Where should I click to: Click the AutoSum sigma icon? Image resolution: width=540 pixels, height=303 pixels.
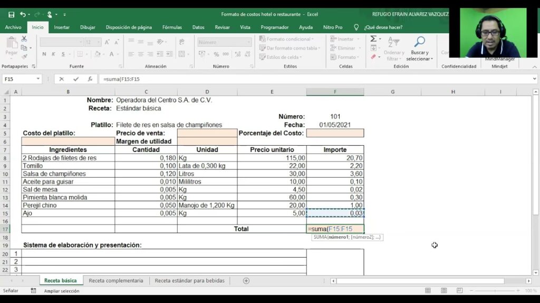pos(373,39)
